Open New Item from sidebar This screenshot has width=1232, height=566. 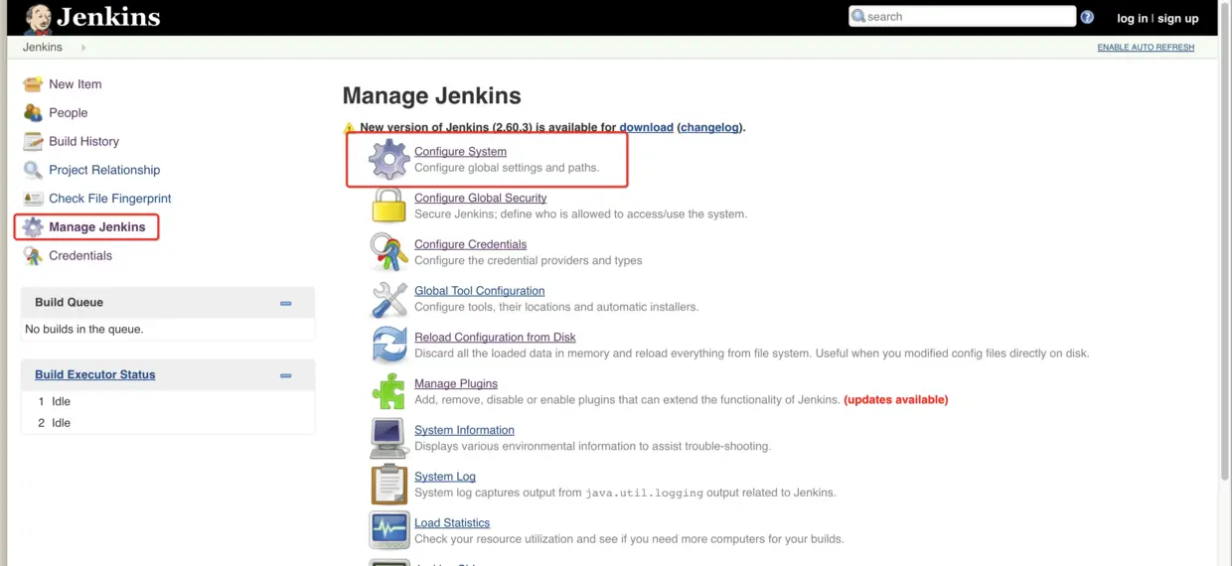point(76,84)
